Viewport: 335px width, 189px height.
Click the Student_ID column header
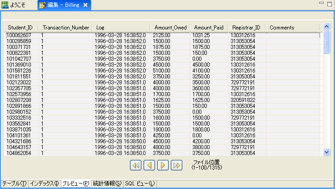tap(20, 28)
